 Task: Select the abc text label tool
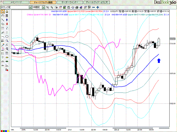point(3,66)
